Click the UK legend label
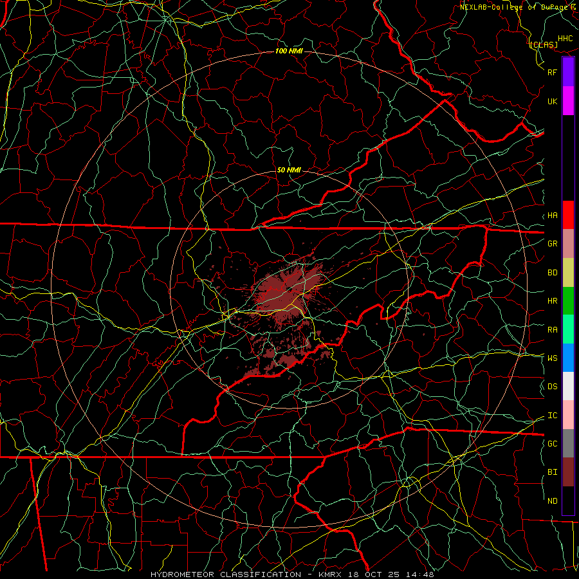 (x=553, y=101)
